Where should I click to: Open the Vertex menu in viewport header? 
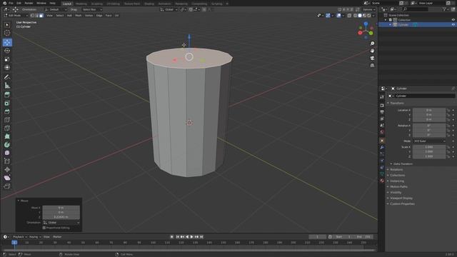[89, 16]
